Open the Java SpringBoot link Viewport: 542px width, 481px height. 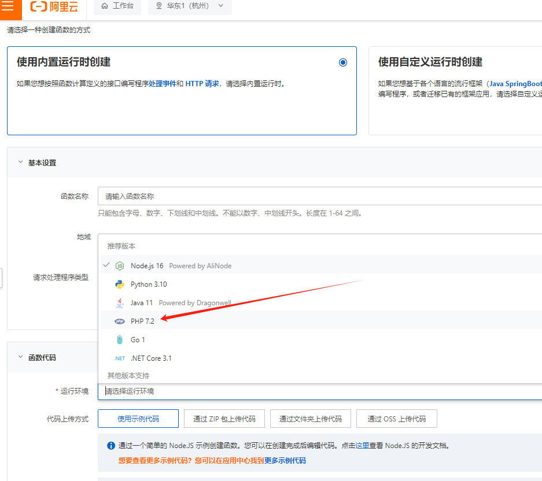point(516,84)
